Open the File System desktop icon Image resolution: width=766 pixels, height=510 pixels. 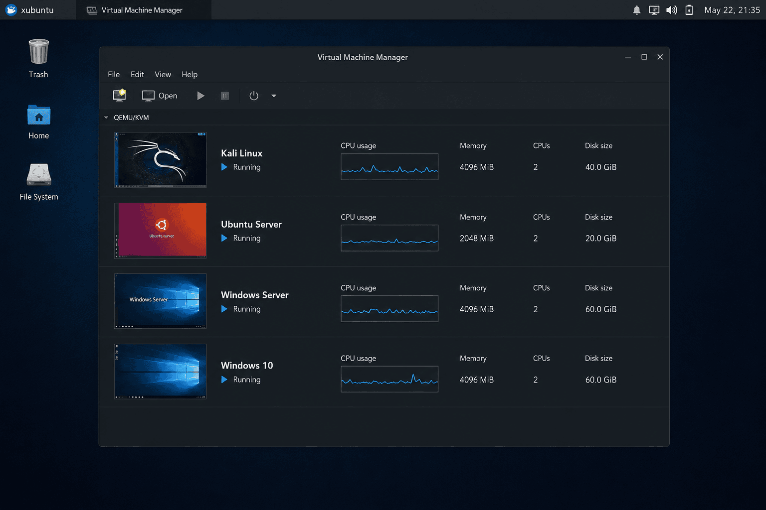[x=39, y=182]
